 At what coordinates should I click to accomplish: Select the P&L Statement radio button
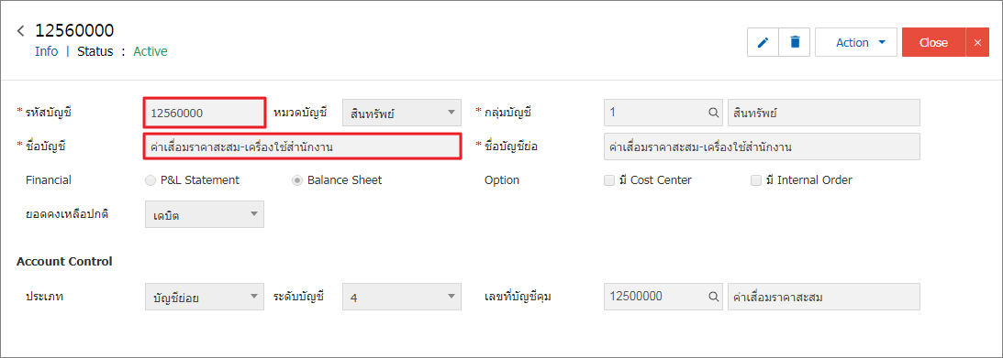point(150,180)
